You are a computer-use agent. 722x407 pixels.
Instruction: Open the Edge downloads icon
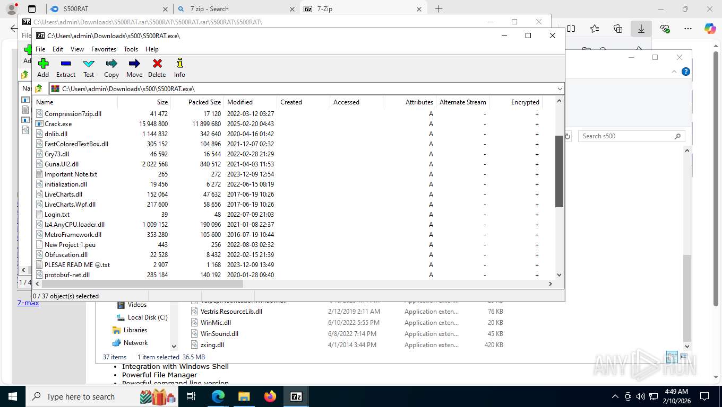click(x=641, y=29)
